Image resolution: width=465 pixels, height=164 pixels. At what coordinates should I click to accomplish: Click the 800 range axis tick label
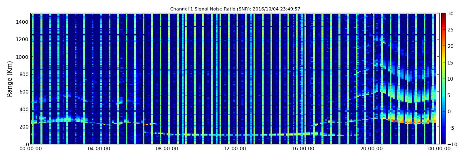coord(24,74)
